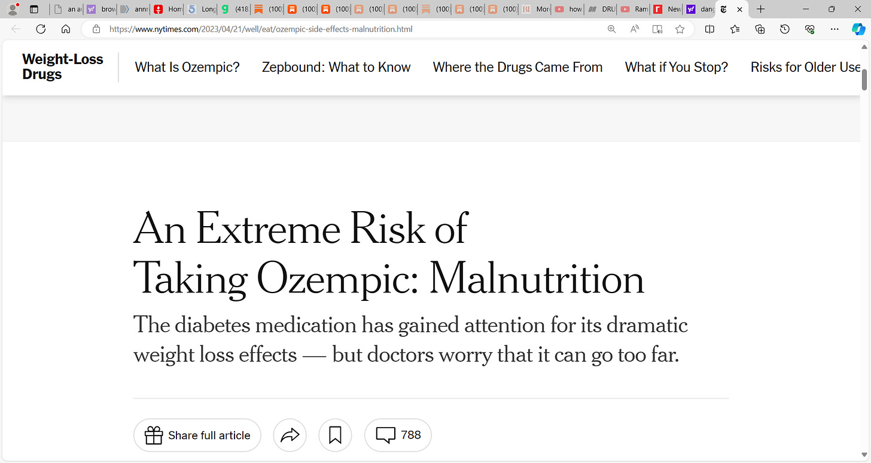This screenshot has width=871, height=463.
Task: Launch the Copilot sidebar
Action: (858, 29)
